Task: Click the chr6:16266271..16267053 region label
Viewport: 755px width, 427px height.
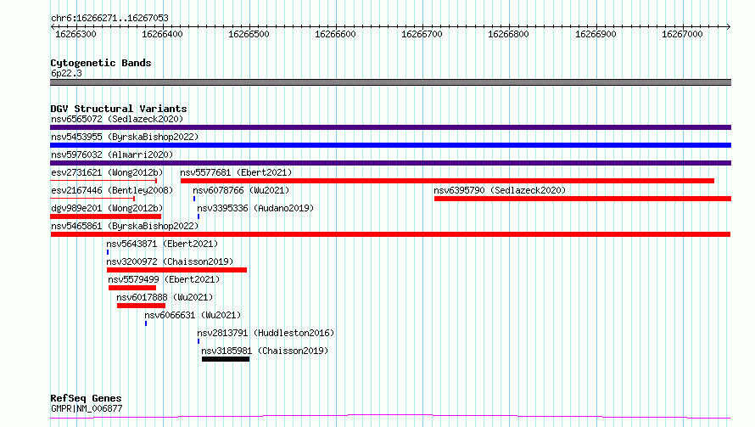Action: 109,19
